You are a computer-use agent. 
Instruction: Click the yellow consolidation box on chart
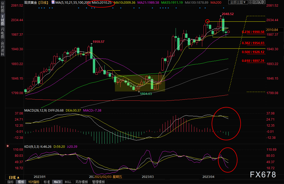tap(140, 83)
